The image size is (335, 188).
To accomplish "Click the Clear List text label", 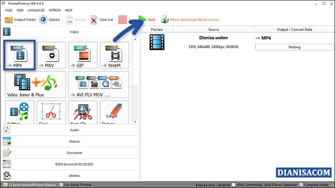I will [106, 20].
